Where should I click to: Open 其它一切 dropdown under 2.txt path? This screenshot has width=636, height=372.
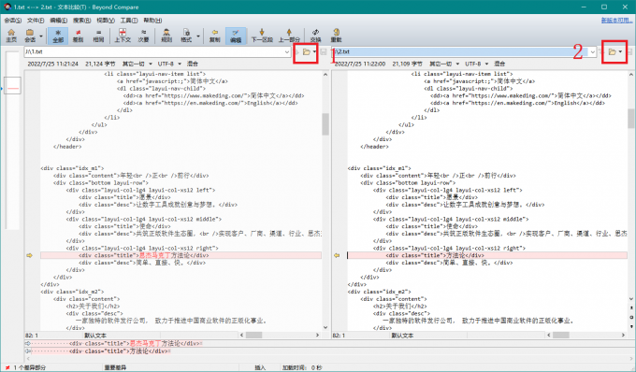[444, 64]
